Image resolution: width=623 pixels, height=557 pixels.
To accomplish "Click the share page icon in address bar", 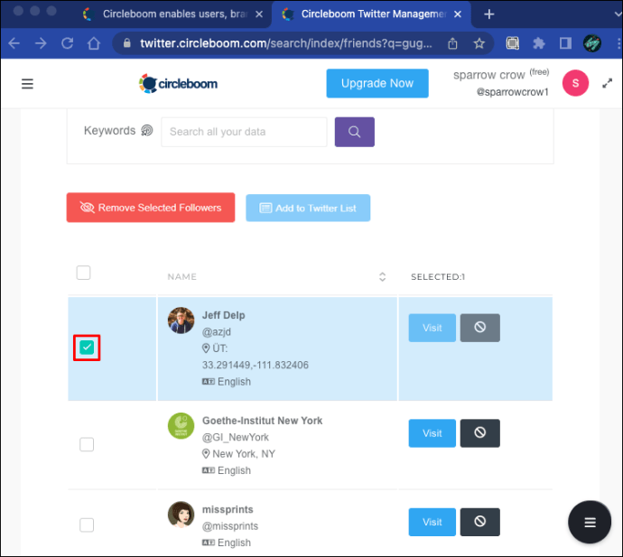I will click(x=452, y=43).
